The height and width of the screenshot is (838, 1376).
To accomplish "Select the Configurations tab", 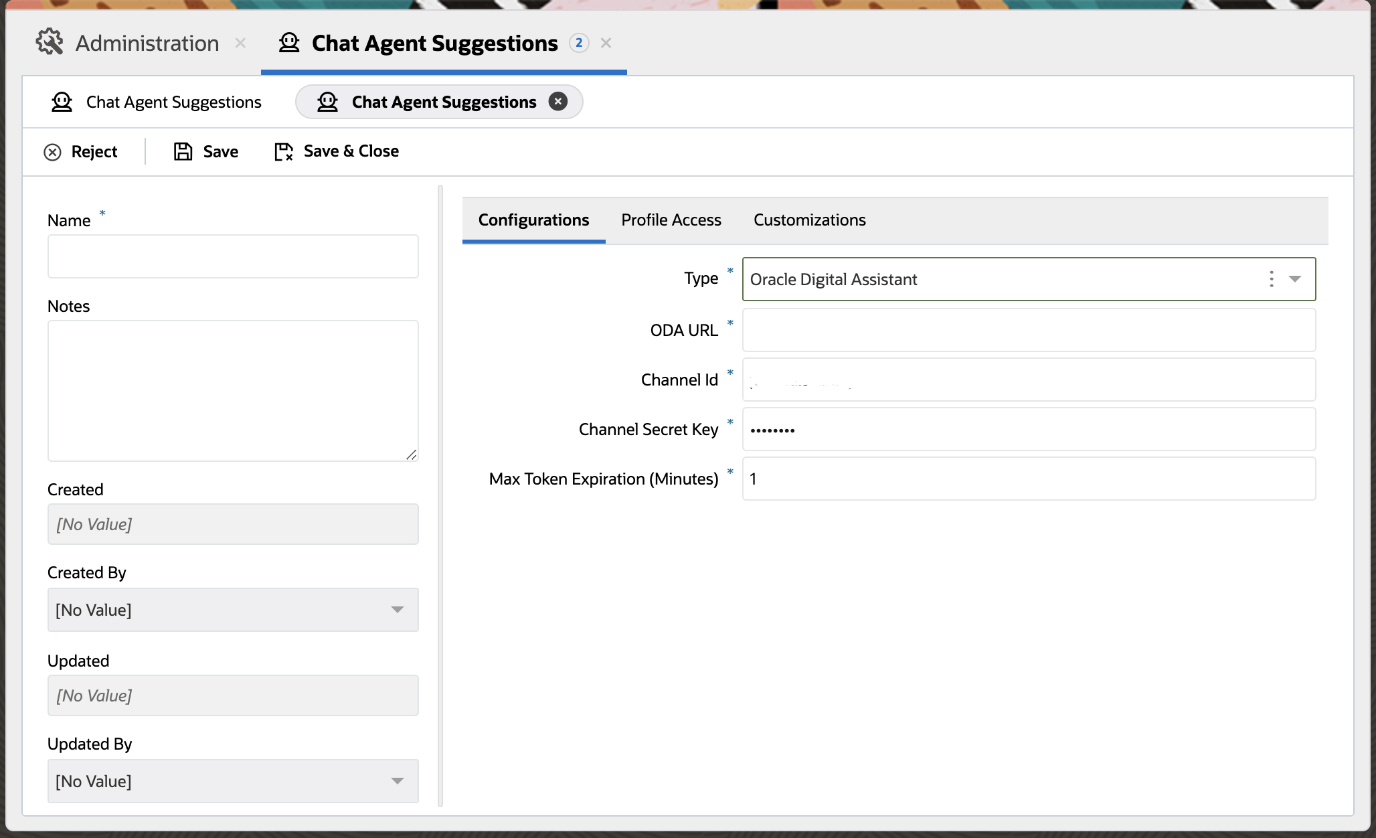I will (533, 220).
